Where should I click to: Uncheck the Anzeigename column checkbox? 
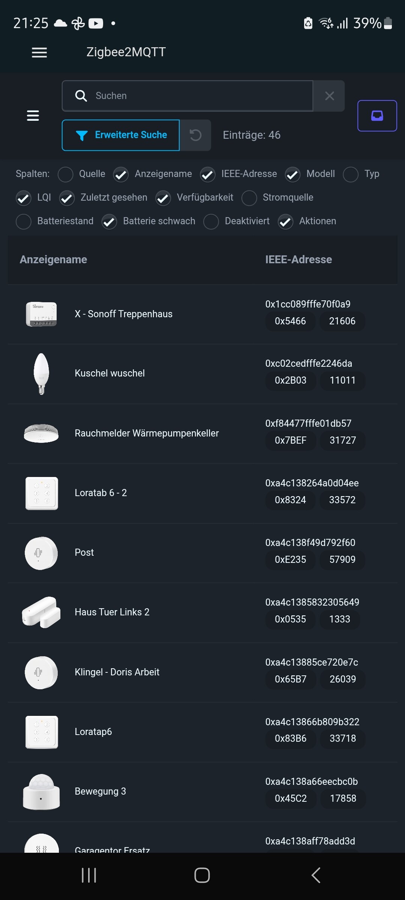coord(121,174)
